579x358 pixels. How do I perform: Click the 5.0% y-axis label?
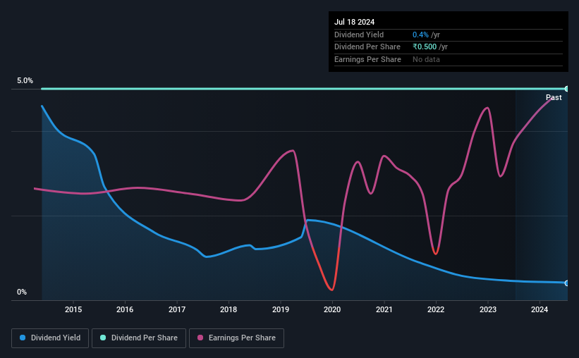click(25, 80)
